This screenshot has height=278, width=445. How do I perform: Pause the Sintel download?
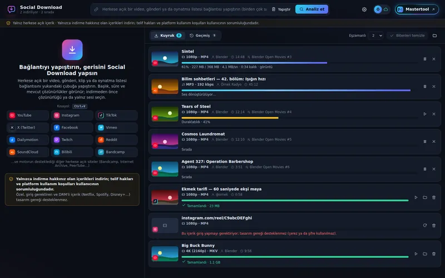[x=425, y=59]
